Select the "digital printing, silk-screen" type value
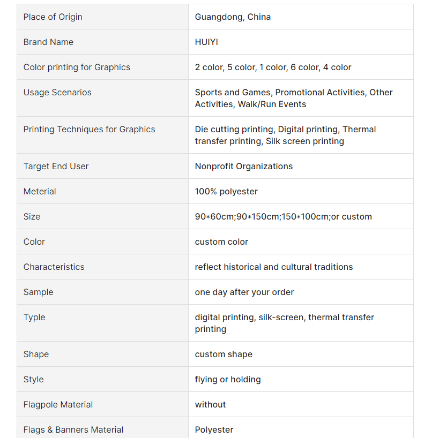This screenshot has height=438, width=439. tap(250, 318)
